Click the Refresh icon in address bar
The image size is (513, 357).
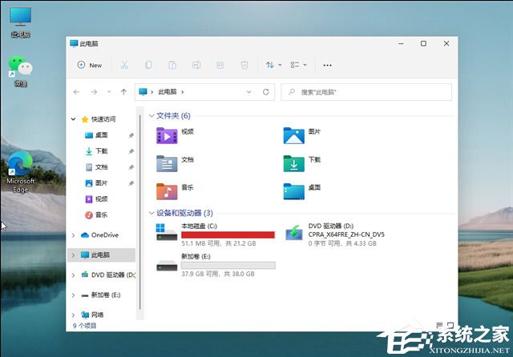click(266, 92)
